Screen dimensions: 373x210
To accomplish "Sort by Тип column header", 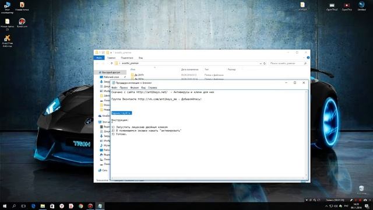I will pos(206,69).
